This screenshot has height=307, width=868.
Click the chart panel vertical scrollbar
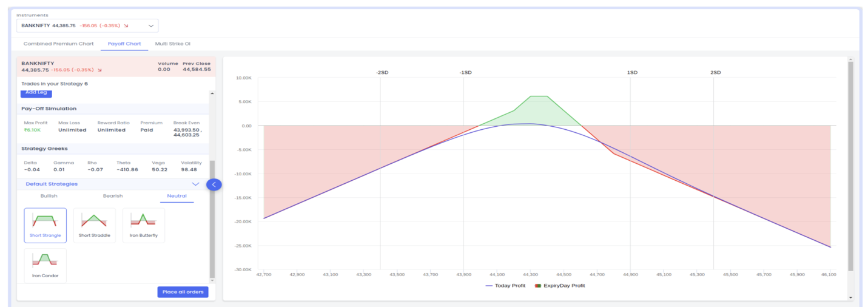pyautogui.click(x=850, y=164)
